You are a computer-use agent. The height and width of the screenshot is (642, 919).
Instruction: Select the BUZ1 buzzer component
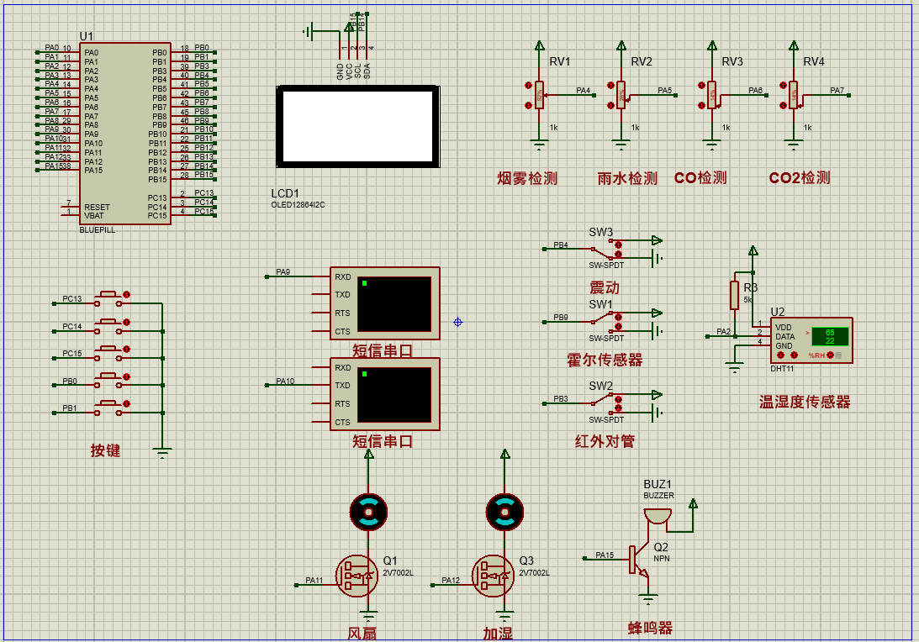point(658,518)
